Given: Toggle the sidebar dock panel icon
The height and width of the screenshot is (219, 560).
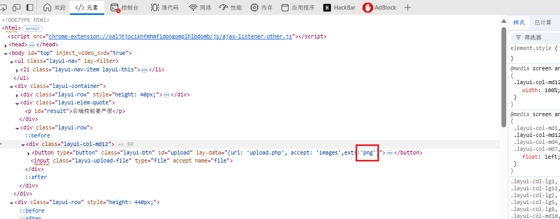Looking at the screenshot, I should click(30, 7).
